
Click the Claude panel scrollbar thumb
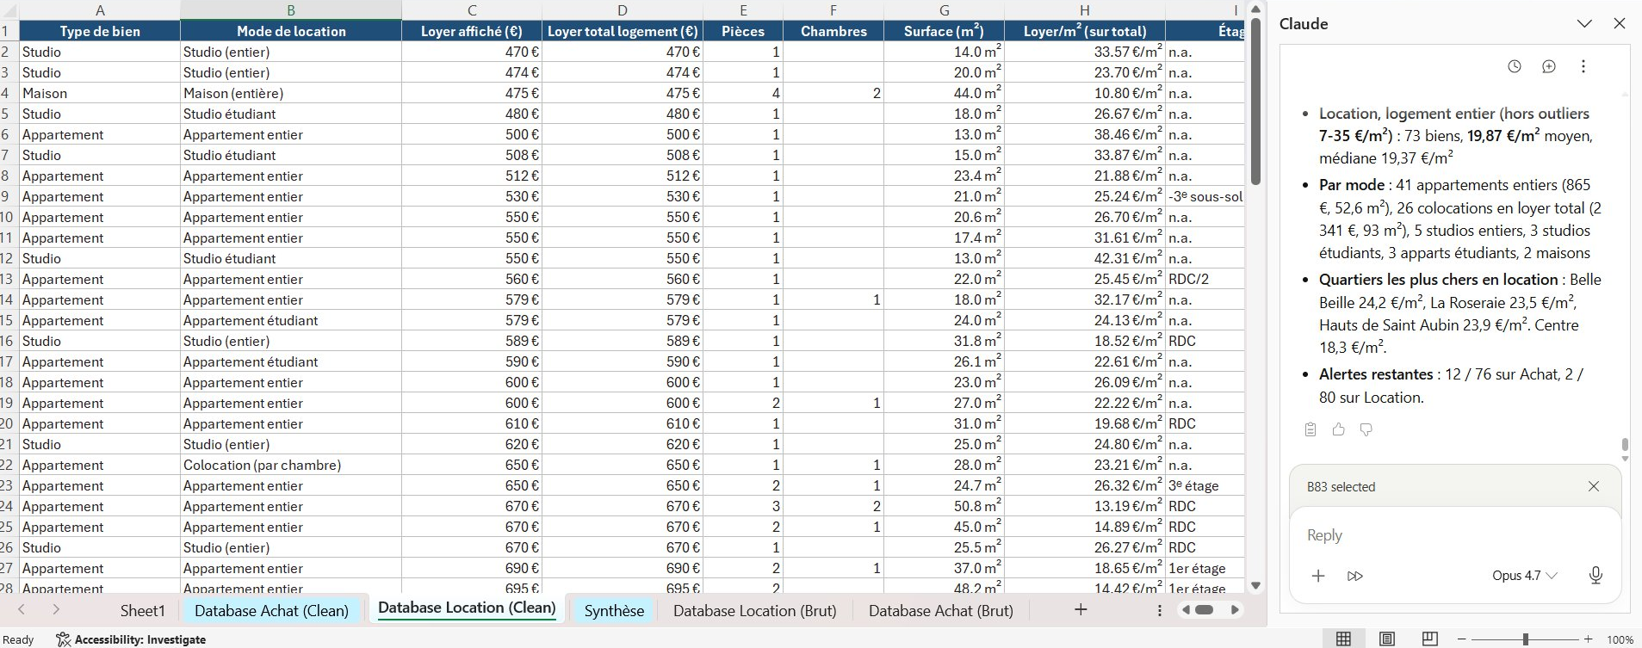(x=1625, y=445)
